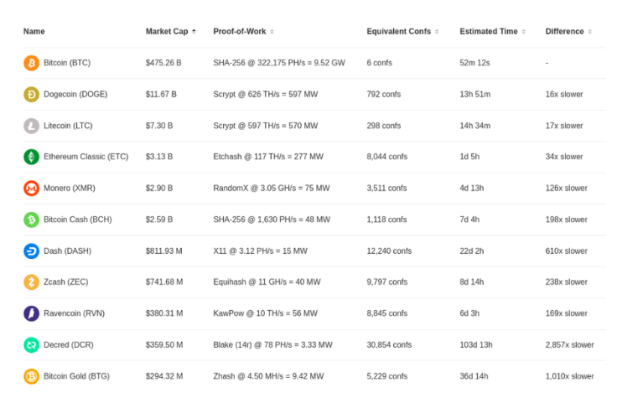Click the Decred teal logo icon

[x=32, y=345]
